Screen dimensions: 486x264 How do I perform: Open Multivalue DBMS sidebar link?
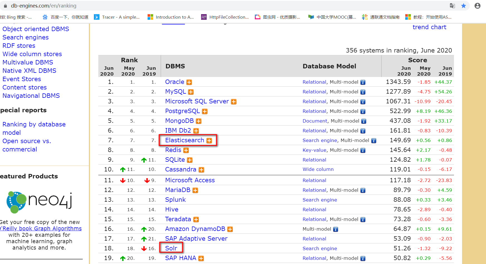[28, 63]
